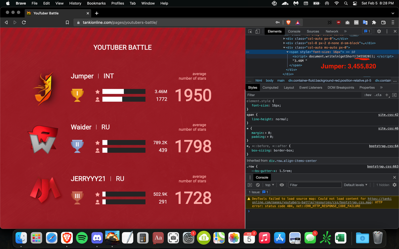Screen dimensions: 399x249
Task: Collapse the col-auto ms-auto px-0 div node
Action: pos(284,48)
